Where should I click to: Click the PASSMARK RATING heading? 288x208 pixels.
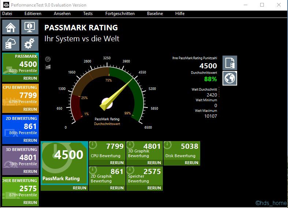(81, 28)
